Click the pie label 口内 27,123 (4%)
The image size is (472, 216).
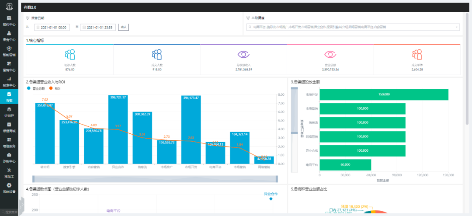click(x=343, y=209)
